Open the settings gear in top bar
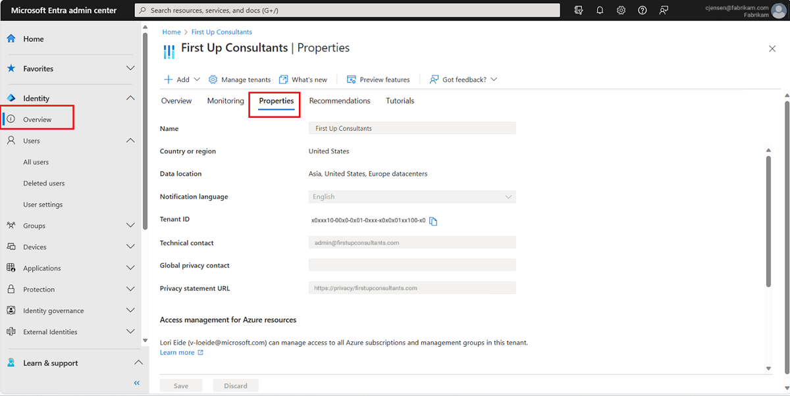The width and height of the screenshot is (790, 396). 620,10
